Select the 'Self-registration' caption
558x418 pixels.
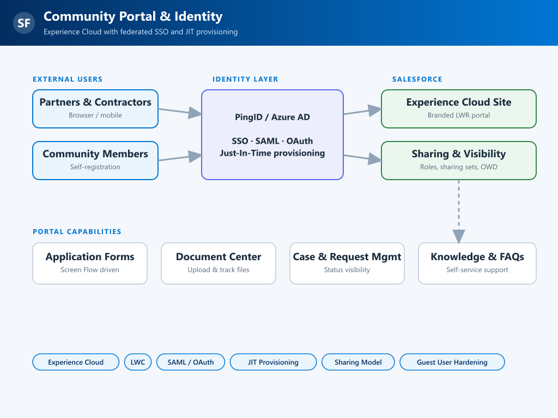[95, 167]
